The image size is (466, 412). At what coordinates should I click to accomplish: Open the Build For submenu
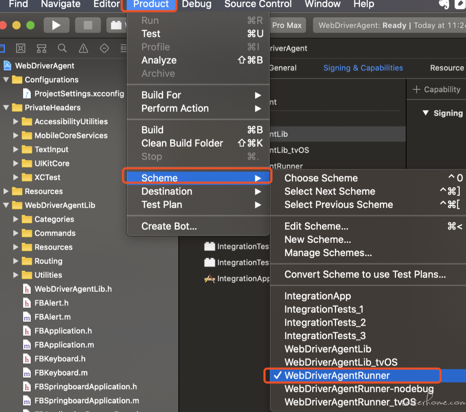(x=198, y=95)
